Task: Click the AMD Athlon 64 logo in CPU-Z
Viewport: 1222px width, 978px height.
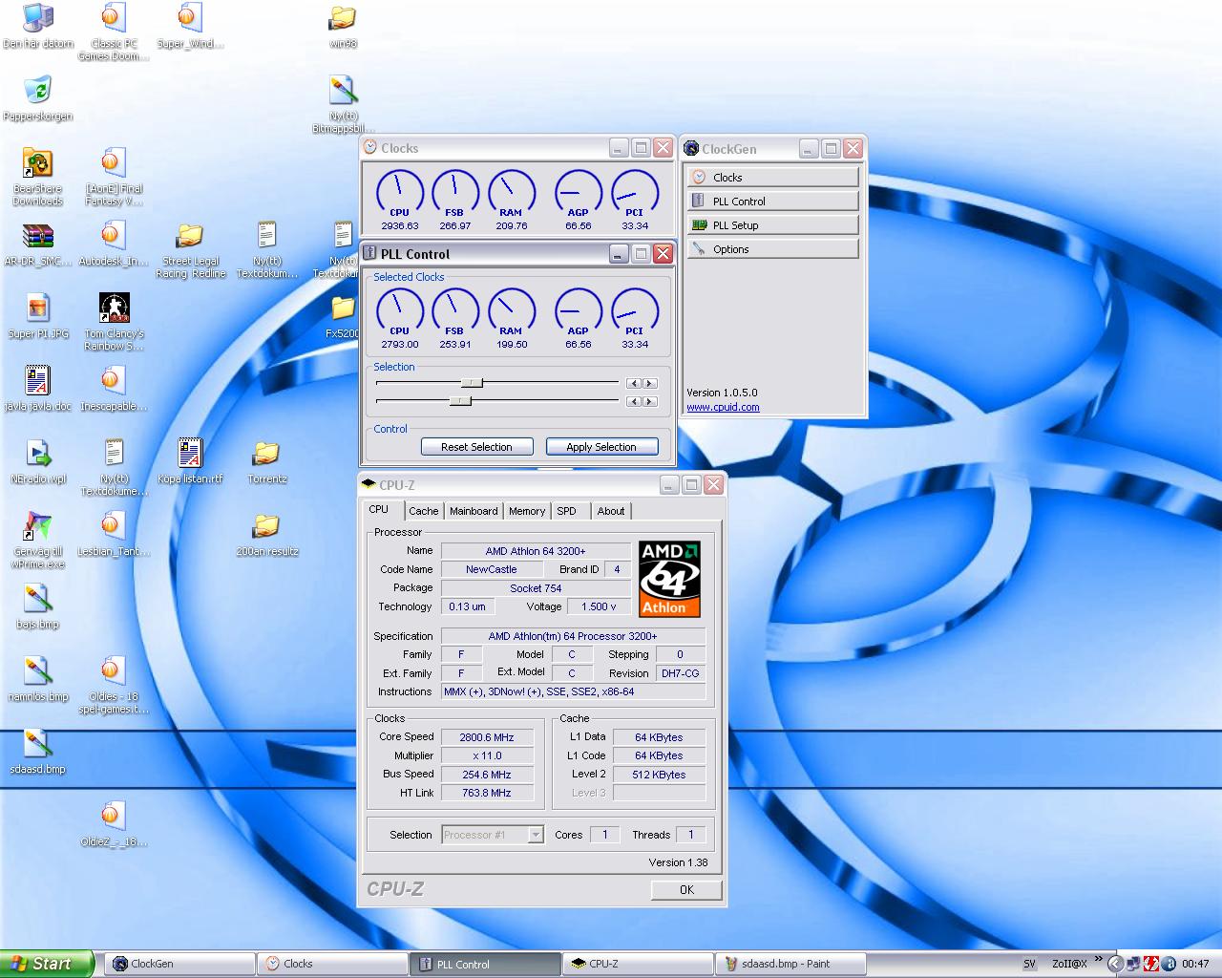Action: (670, 579)
